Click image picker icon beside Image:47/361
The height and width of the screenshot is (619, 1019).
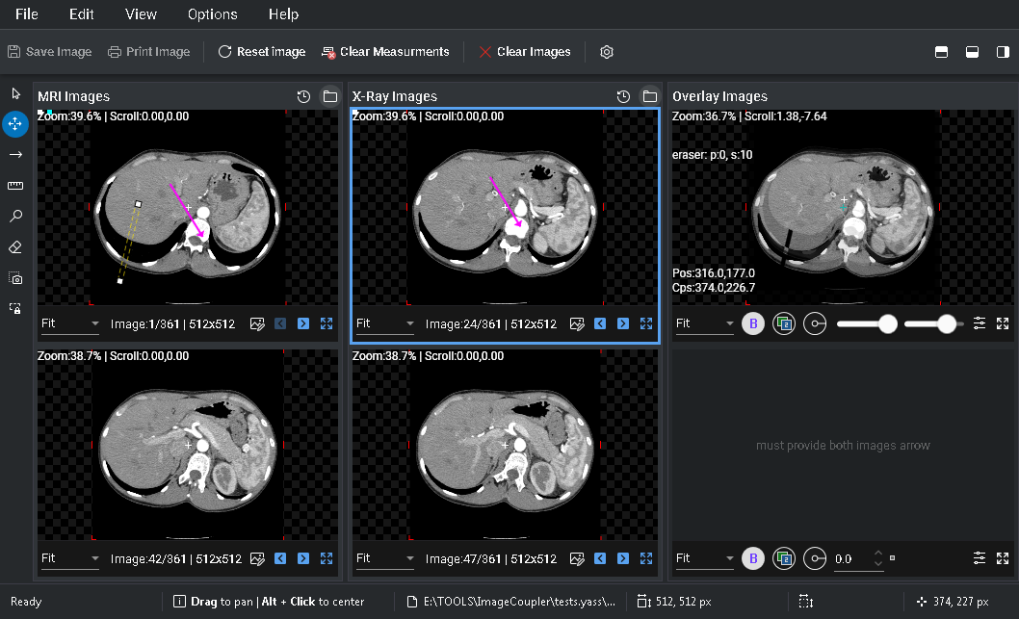click(x=577, y=559)
